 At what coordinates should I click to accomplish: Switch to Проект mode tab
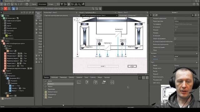(34, 4)
